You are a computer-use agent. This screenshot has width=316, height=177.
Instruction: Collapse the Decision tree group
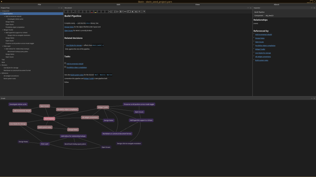coord(1,65)
